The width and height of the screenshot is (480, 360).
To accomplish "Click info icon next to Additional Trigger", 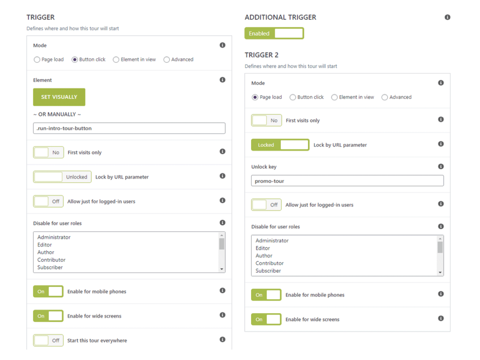I will (447, 17).
